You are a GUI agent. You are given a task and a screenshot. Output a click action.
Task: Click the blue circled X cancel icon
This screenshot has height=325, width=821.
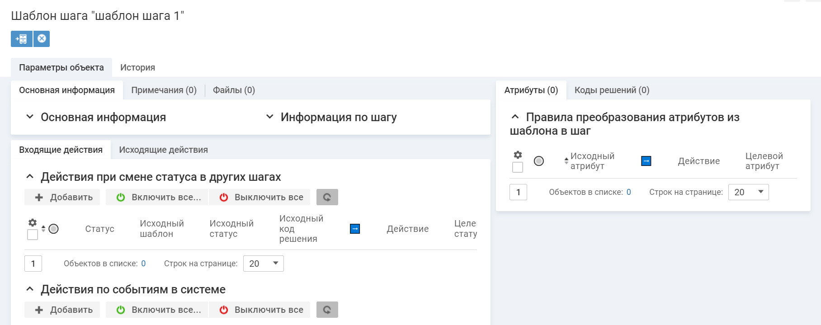[42, 39]
